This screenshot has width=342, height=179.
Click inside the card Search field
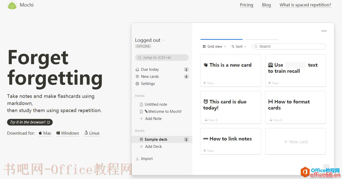[x=289, y=46]
